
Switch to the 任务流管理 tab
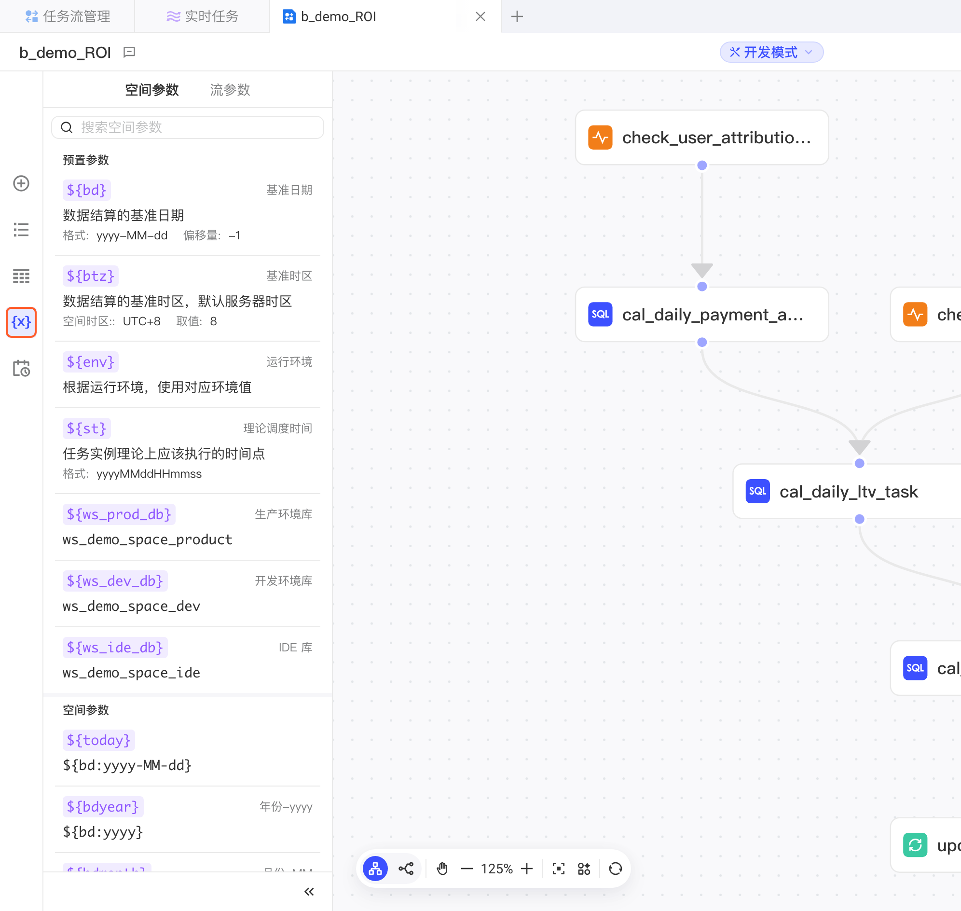click(68, 16)
